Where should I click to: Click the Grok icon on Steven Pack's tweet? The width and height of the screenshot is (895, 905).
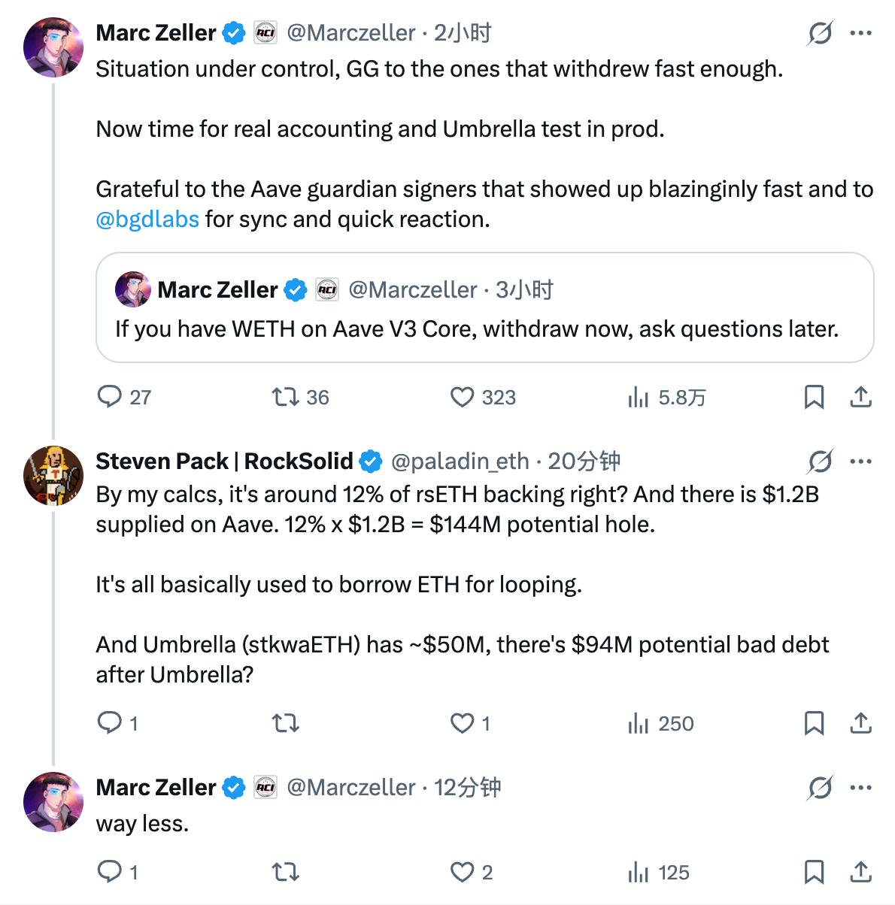pos(821,461)
